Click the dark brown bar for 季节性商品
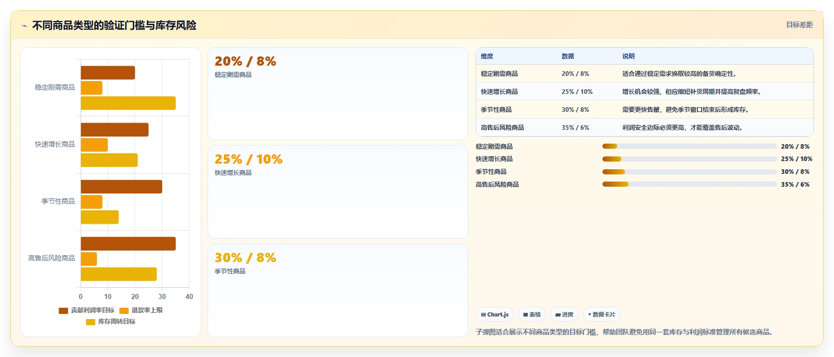 (x=121, y=187)
